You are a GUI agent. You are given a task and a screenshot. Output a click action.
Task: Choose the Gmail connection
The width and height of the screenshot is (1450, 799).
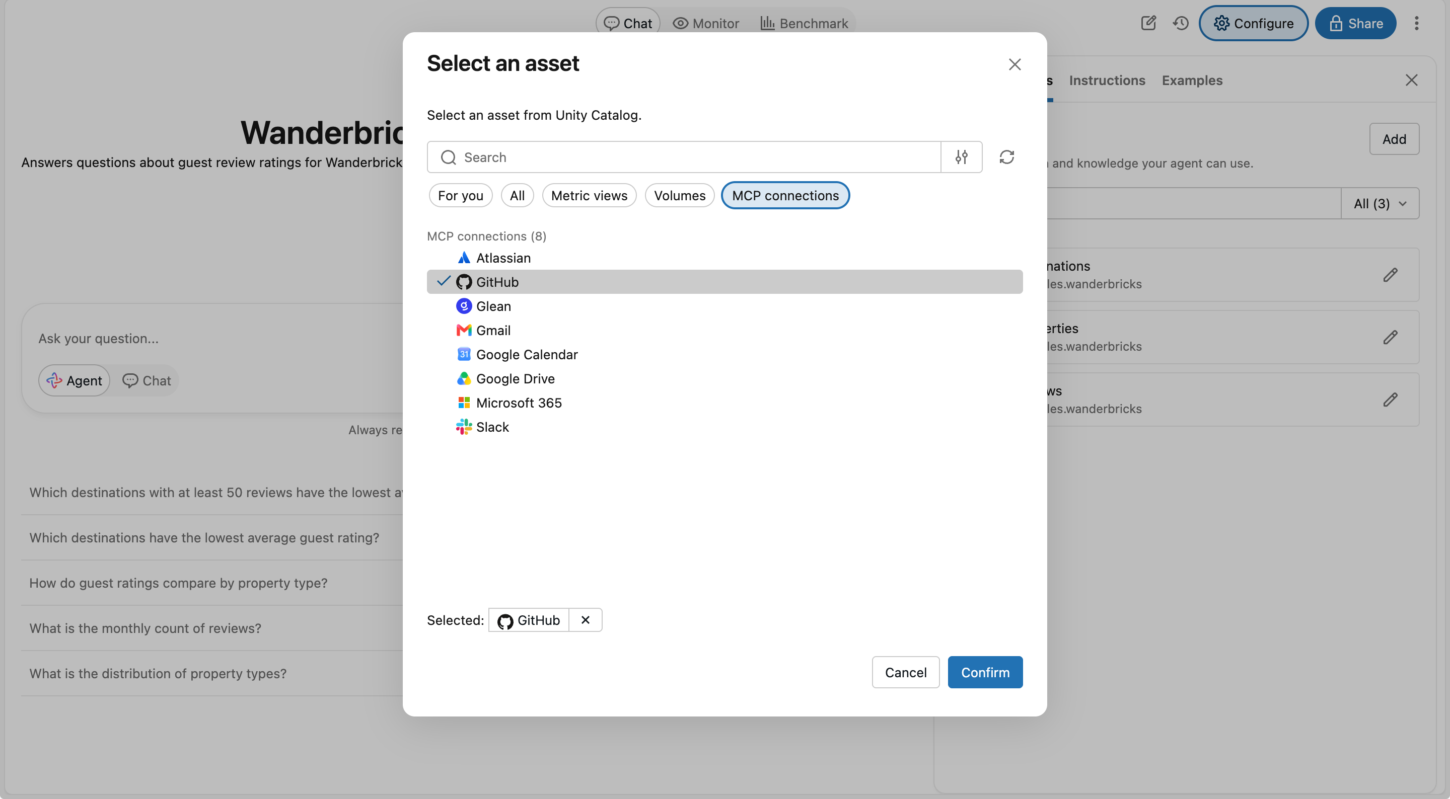click(x=724, y=330)
